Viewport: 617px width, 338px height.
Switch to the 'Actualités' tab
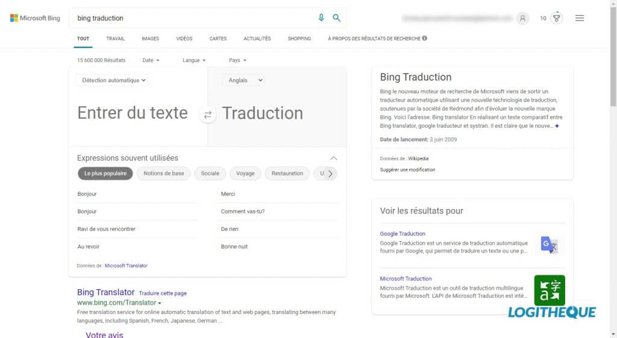pos(257,39)
